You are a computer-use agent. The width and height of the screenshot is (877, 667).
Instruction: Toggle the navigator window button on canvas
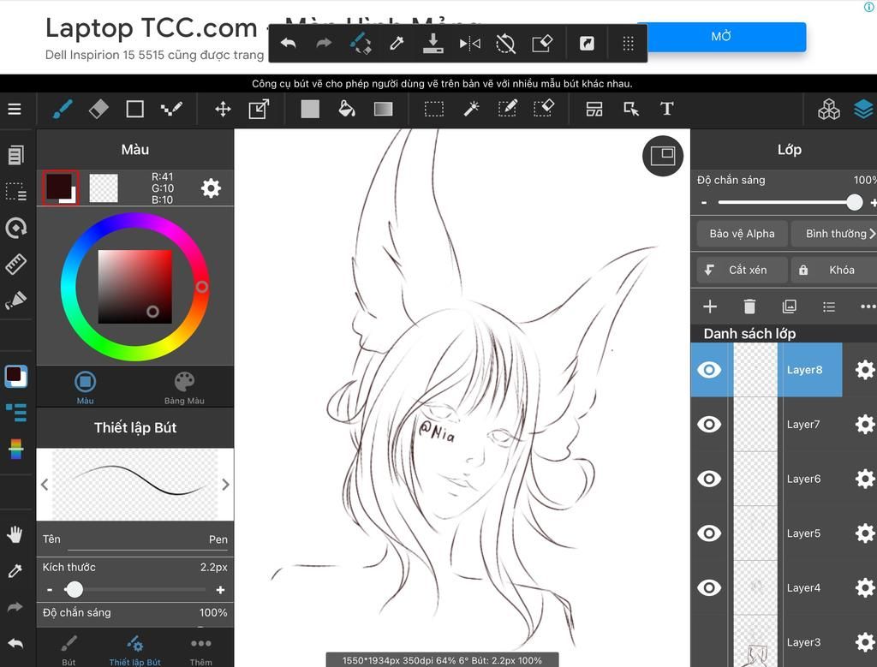point(663,156)
